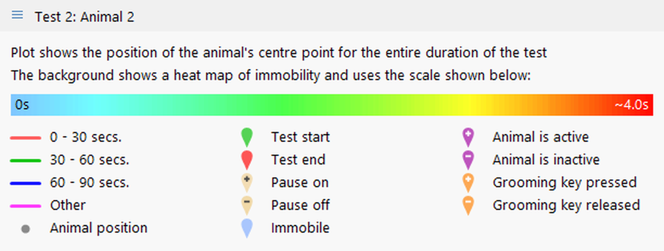Click the green Test start marker icon
The width and height of the screenshot is (664, 251).
[247, 137]
